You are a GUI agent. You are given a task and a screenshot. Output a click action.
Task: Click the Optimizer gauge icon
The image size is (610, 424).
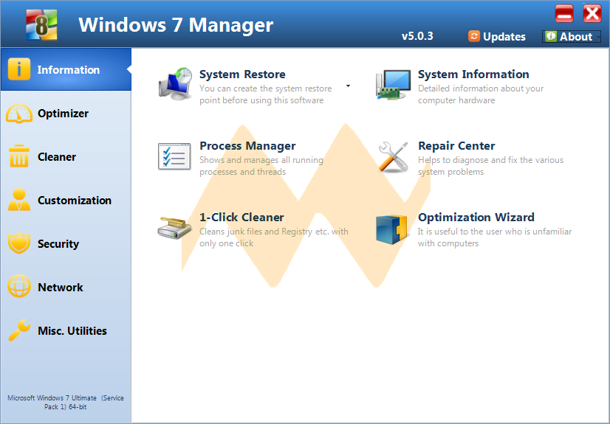tap(19, 114)
